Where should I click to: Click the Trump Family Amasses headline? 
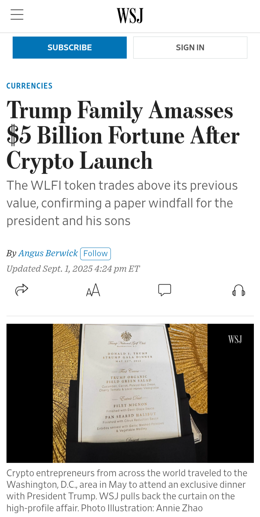(x=123, y=135)
